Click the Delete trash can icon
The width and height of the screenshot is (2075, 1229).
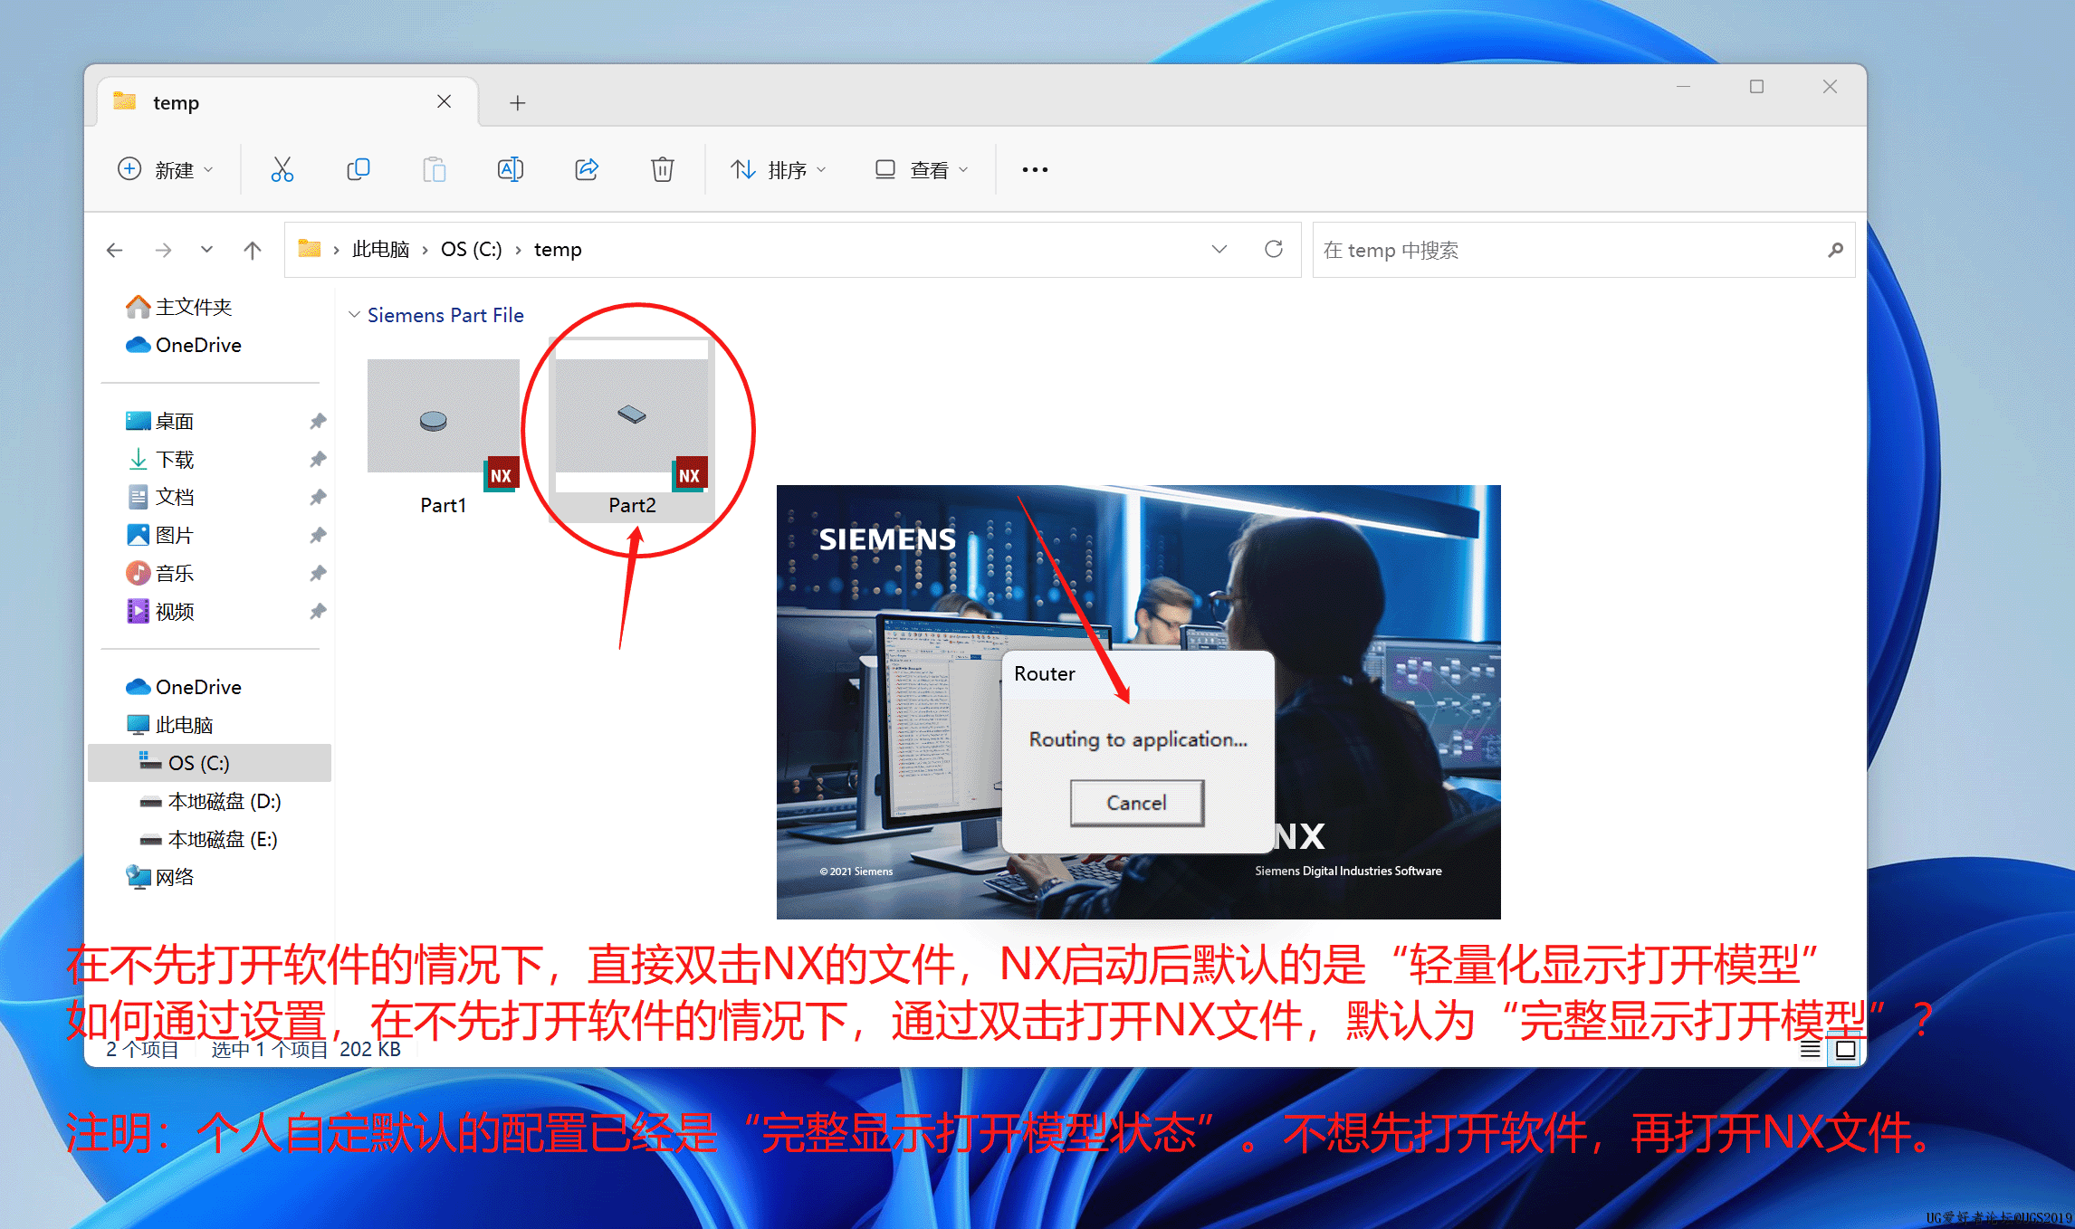click(663, 169)
